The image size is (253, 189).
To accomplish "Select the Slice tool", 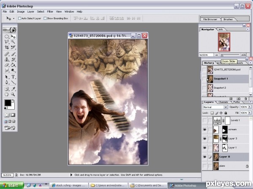I will (x=13, y=47).
